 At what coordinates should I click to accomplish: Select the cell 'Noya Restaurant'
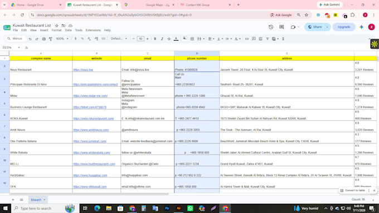click(x=41, y=66)
